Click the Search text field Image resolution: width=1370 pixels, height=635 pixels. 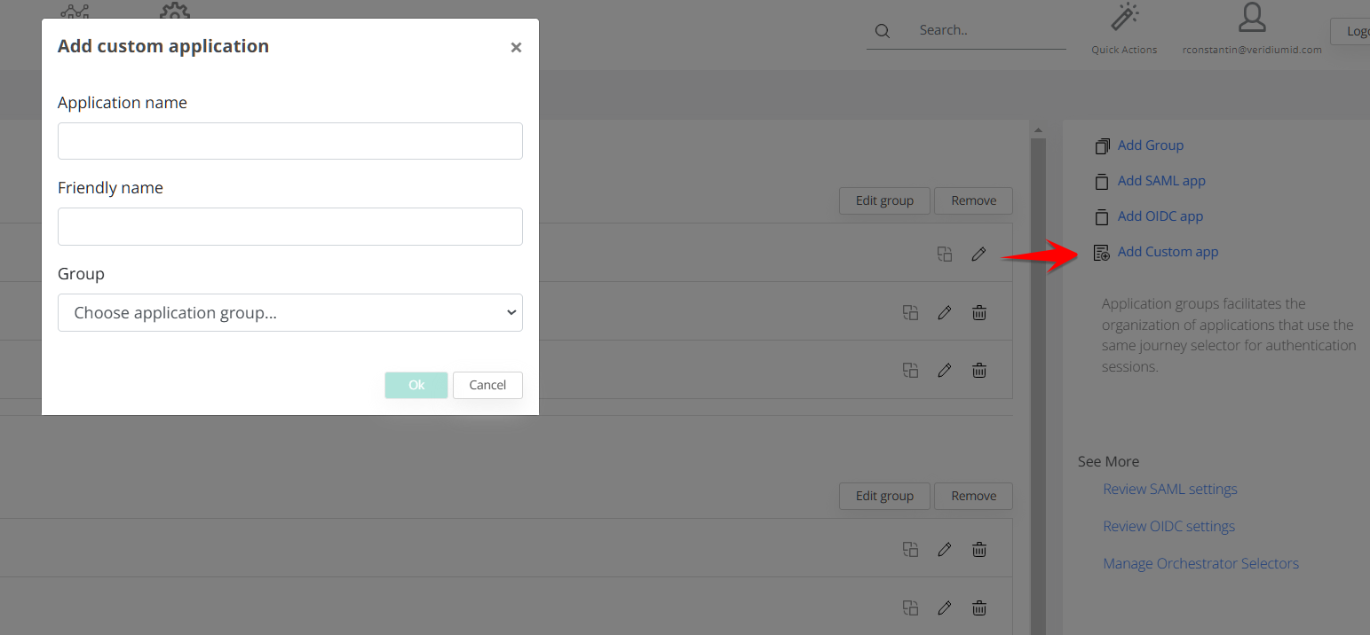pyautogui.click(x=986, y=31)
